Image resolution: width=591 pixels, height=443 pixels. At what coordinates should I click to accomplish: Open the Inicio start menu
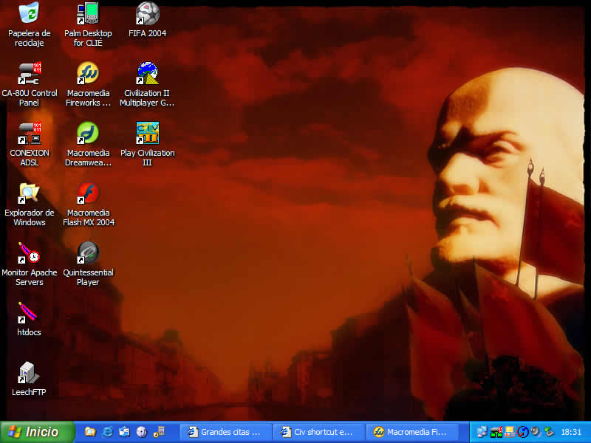[x=38, y=432]
